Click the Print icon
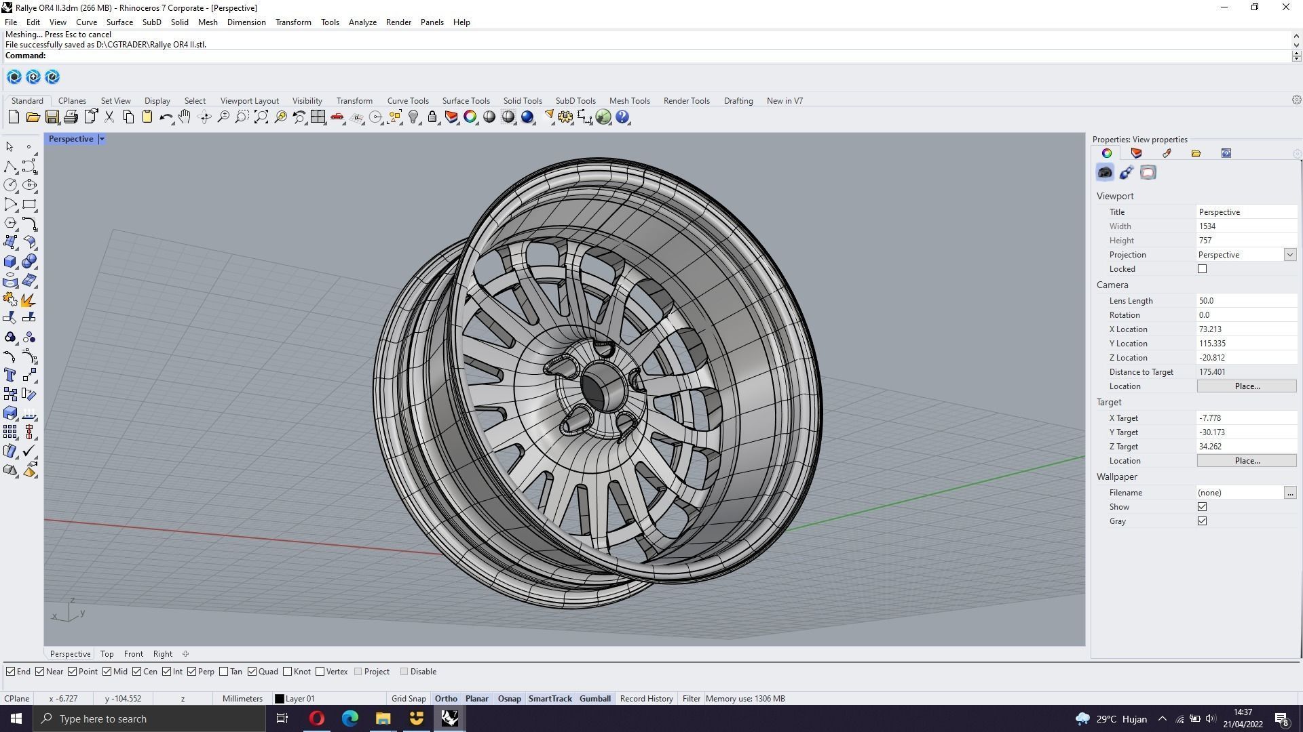 point(71,117)
